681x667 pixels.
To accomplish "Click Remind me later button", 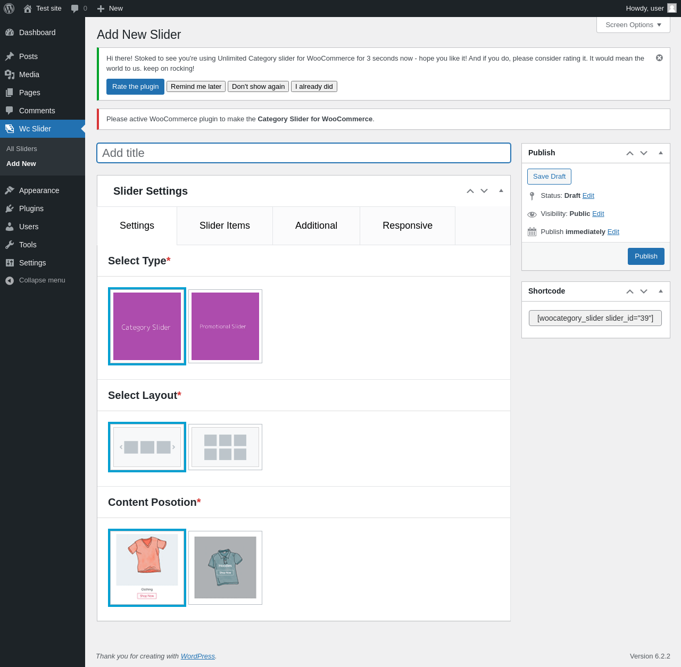I will coord(196,87).
